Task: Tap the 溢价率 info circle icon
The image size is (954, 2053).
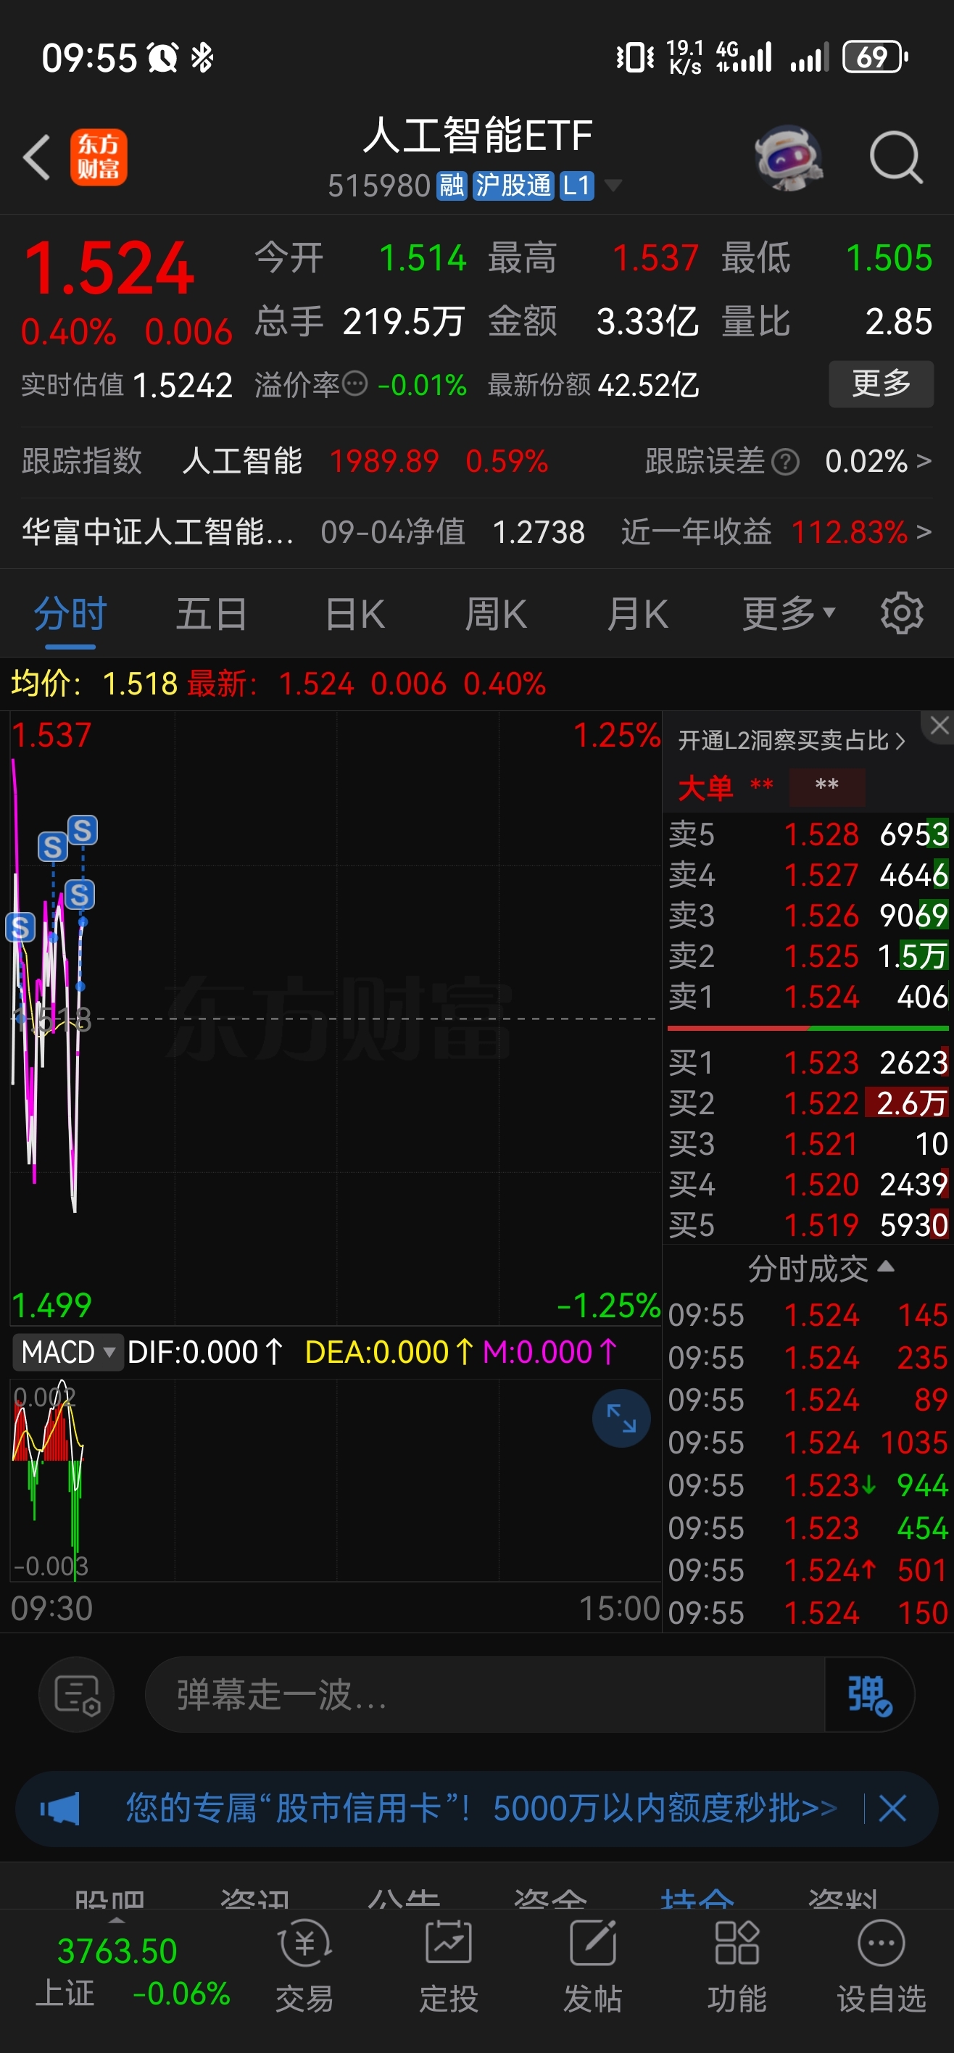Action: point(354,384)
